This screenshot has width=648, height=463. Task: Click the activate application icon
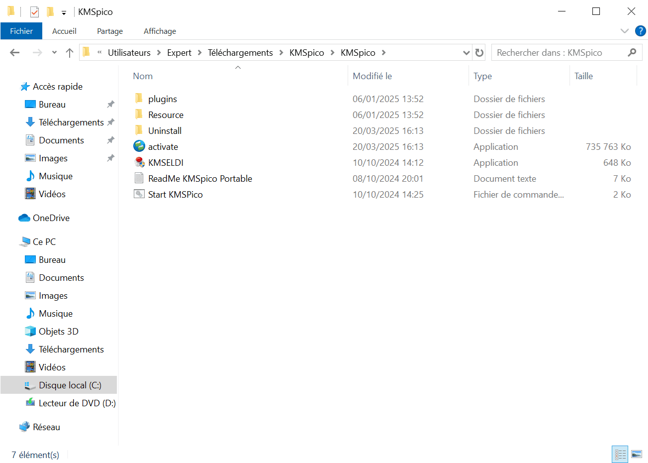coord(139,146)
